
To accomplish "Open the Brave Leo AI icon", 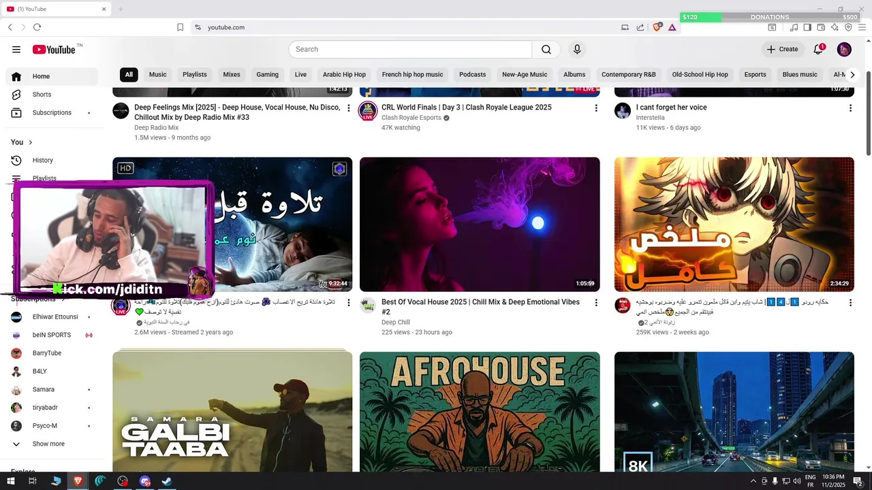I will pos(835,27).
